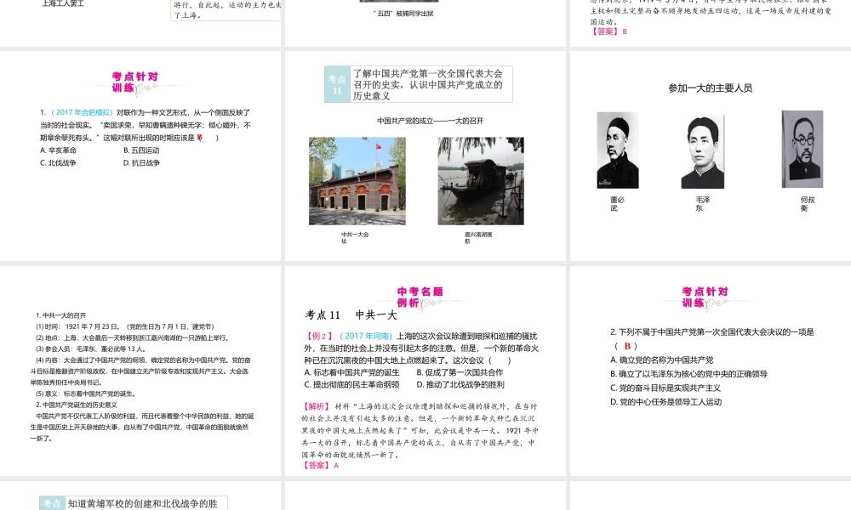Screen dimensions: 851x510
Task: Open the slide about 黄埔军校的创建和北伐战争
Action: point(140,496)
